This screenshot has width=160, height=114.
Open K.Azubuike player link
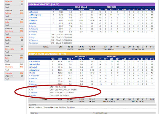pyautogui.click(x=34, y=61)
